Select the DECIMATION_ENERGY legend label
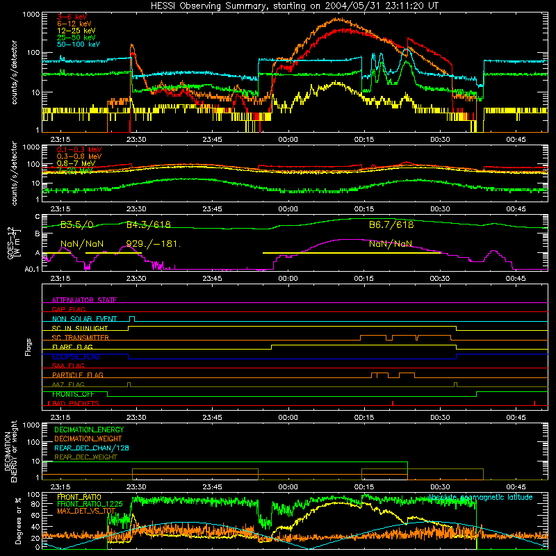556x556 pixels. [89, 430]
